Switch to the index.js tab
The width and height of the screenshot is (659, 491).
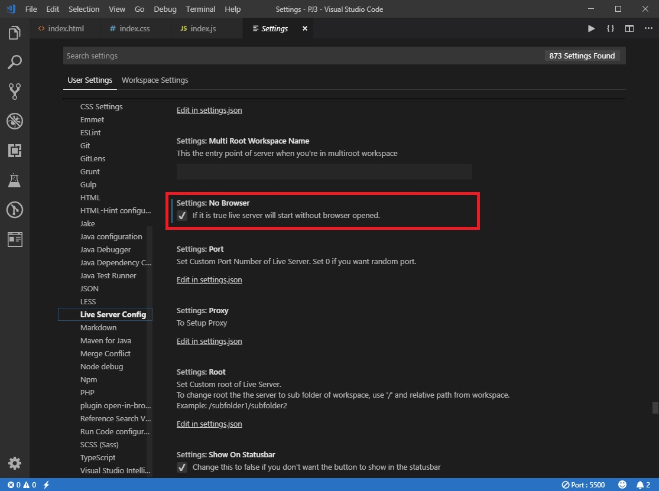pyautogui.click(x=207, y=28)
